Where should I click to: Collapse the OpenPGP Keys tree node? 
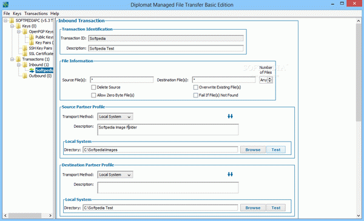tap(19, 31)
